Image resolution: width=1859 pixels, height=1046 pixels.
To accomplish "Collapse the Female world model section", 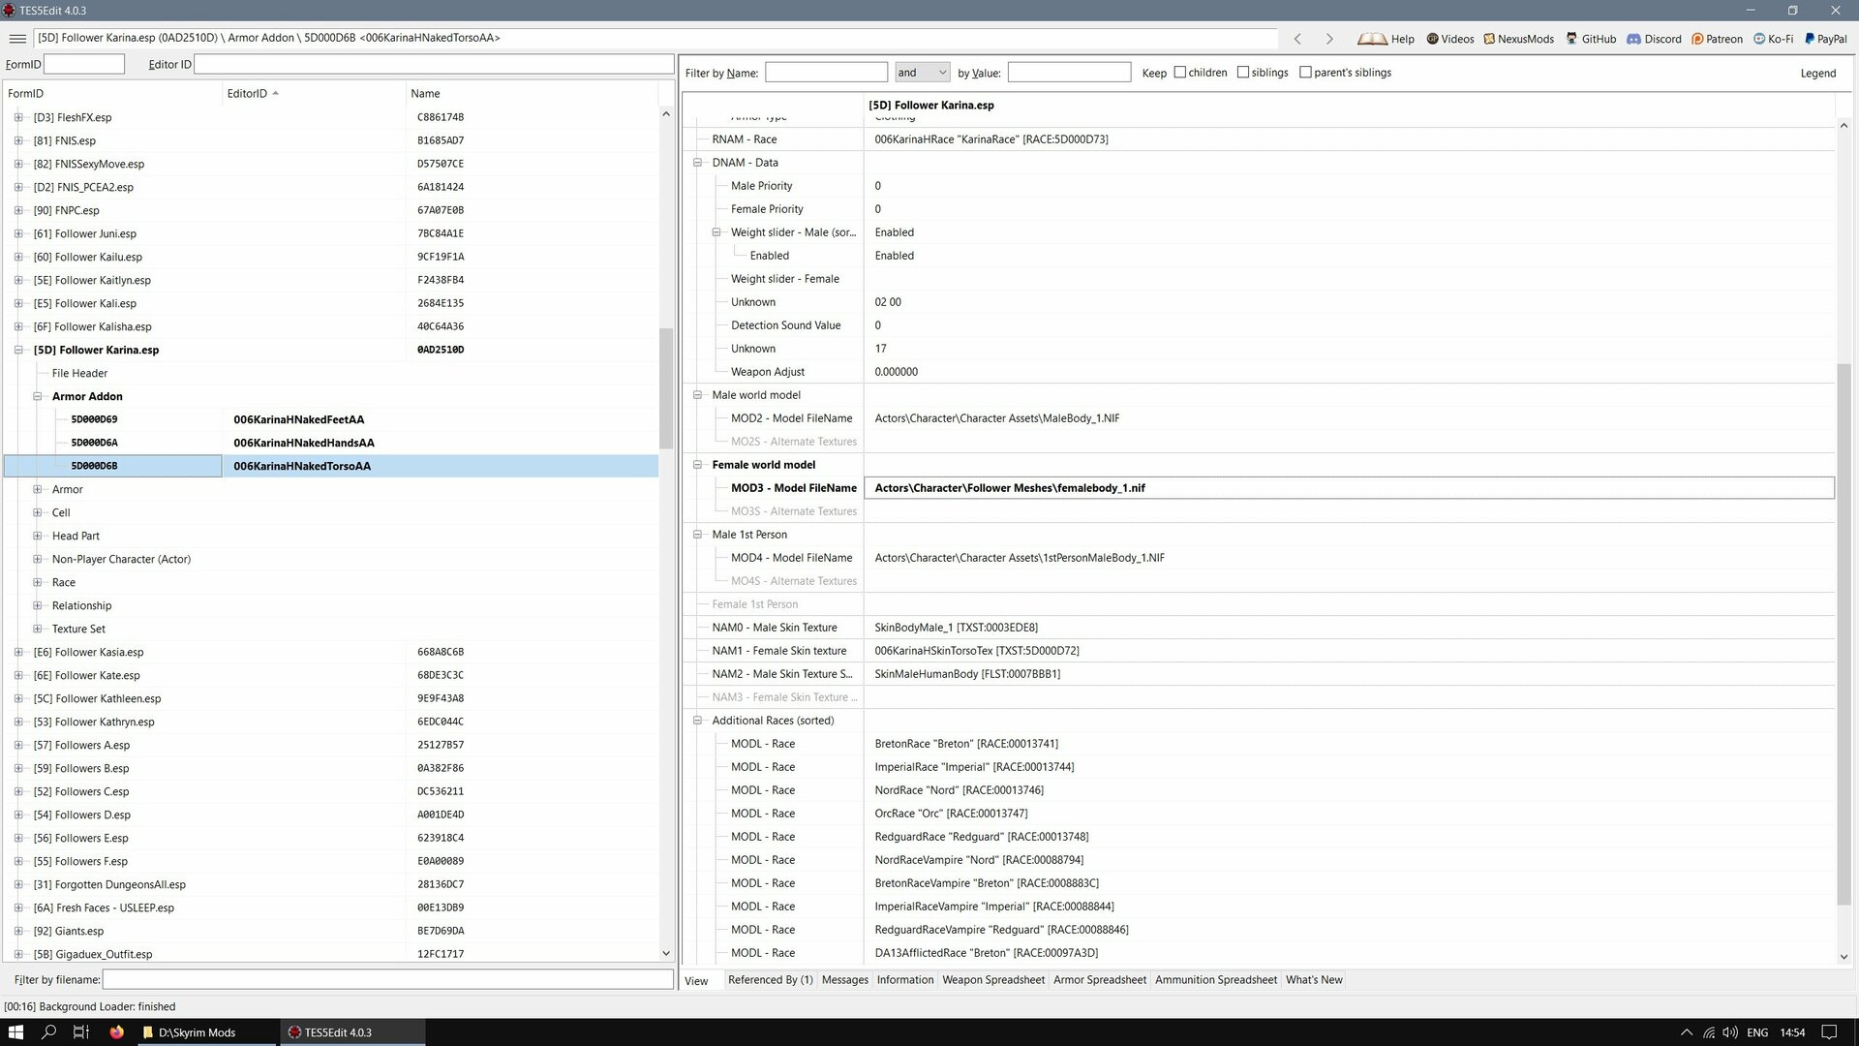I will [697, 465].
